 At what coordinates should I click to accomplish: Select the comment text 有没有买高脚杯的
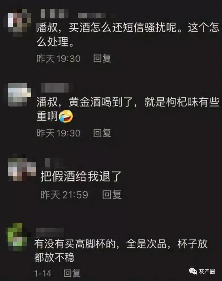[x=75, y=244]
